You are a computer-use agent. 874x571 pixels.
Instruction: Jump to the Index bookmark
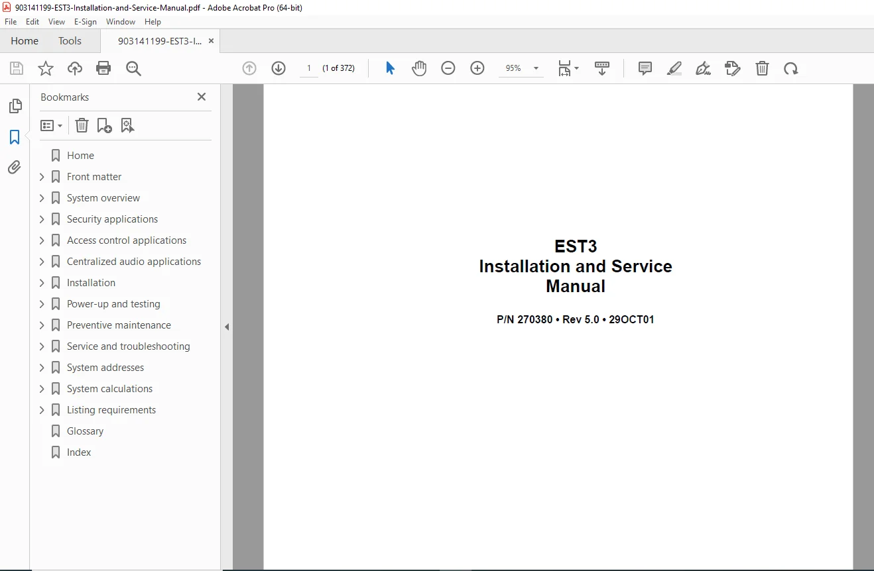[79, 452]
